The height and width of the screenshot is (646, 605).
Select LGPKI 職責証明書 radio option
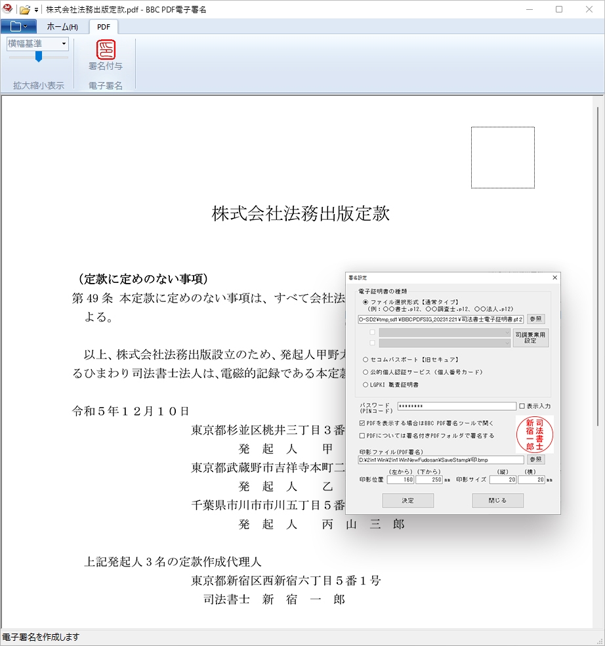(365, 385)
